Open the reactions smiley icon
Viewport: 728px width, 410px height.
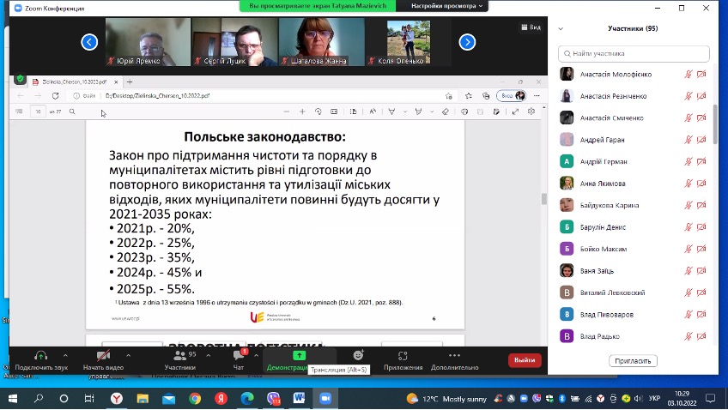click(x=358, y=355)
